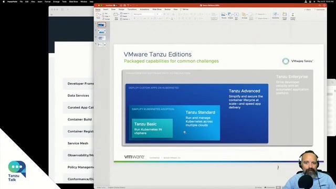Select the first slide thumbnail
The image size is (336, 189).
(x=101, y=25)
